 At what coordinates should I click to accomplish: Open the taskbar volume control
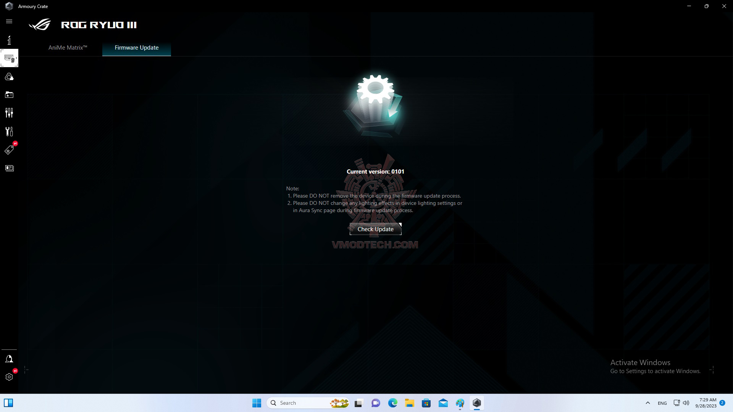(686, 403)
